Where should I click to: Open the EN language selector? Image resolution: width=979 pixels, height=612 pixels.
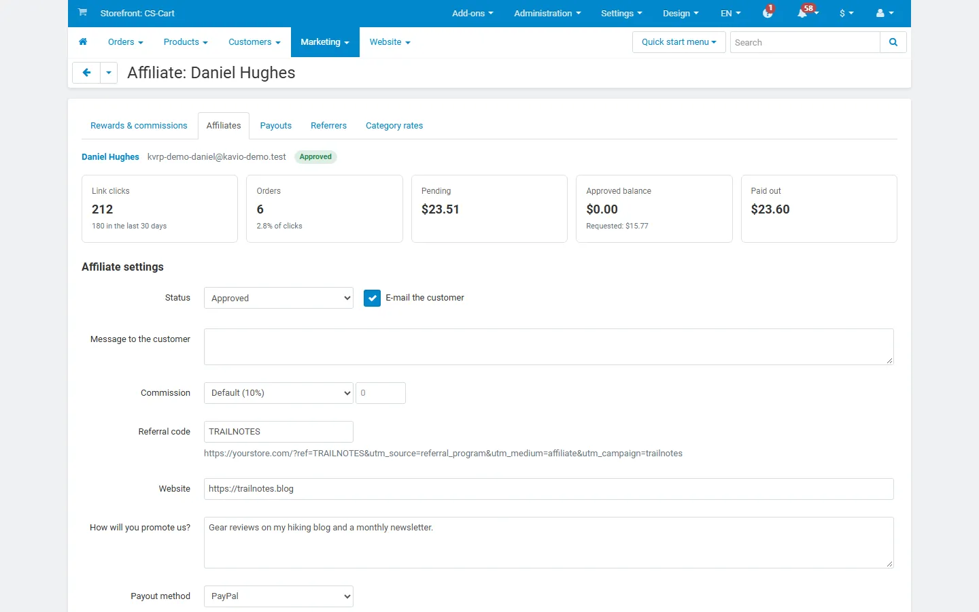tap(731, 13)
